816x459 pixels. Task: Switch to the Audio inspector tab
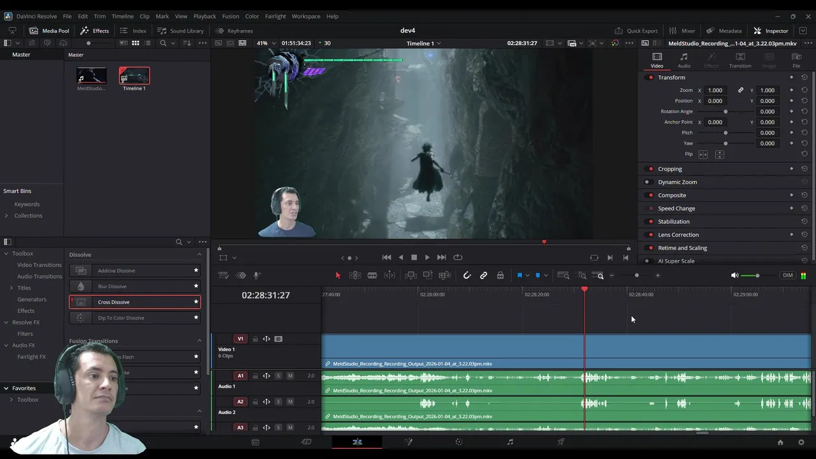pyautogui.click(x=683, y=60)
